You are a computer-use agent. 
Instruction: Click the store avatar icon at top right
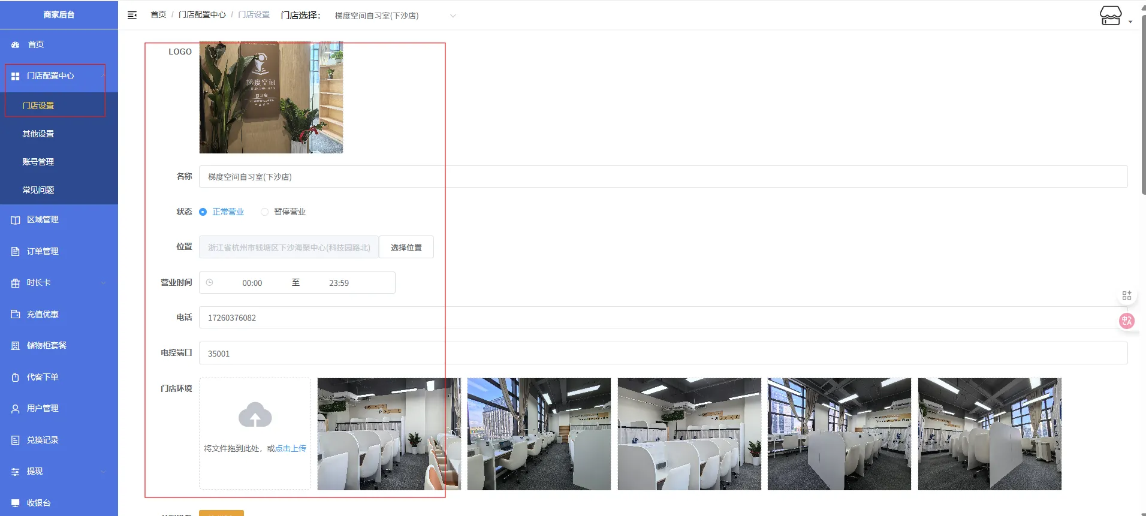pos(1110,16)
